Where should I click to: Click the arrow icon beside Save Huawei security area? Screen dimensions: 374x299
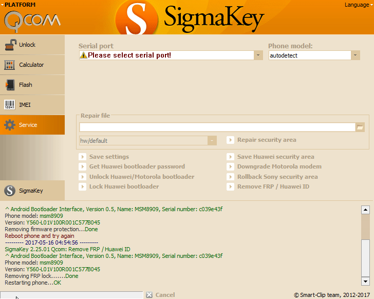coord(230,157)
